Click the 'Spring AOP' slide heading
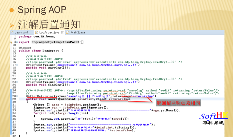 (x=42, y=10)
